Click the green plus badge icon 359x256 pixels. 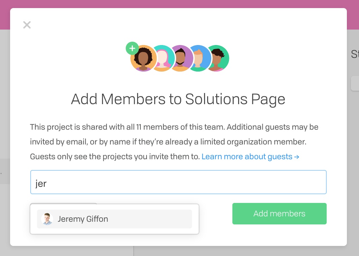pyautogui.click(x=132, y=48)
